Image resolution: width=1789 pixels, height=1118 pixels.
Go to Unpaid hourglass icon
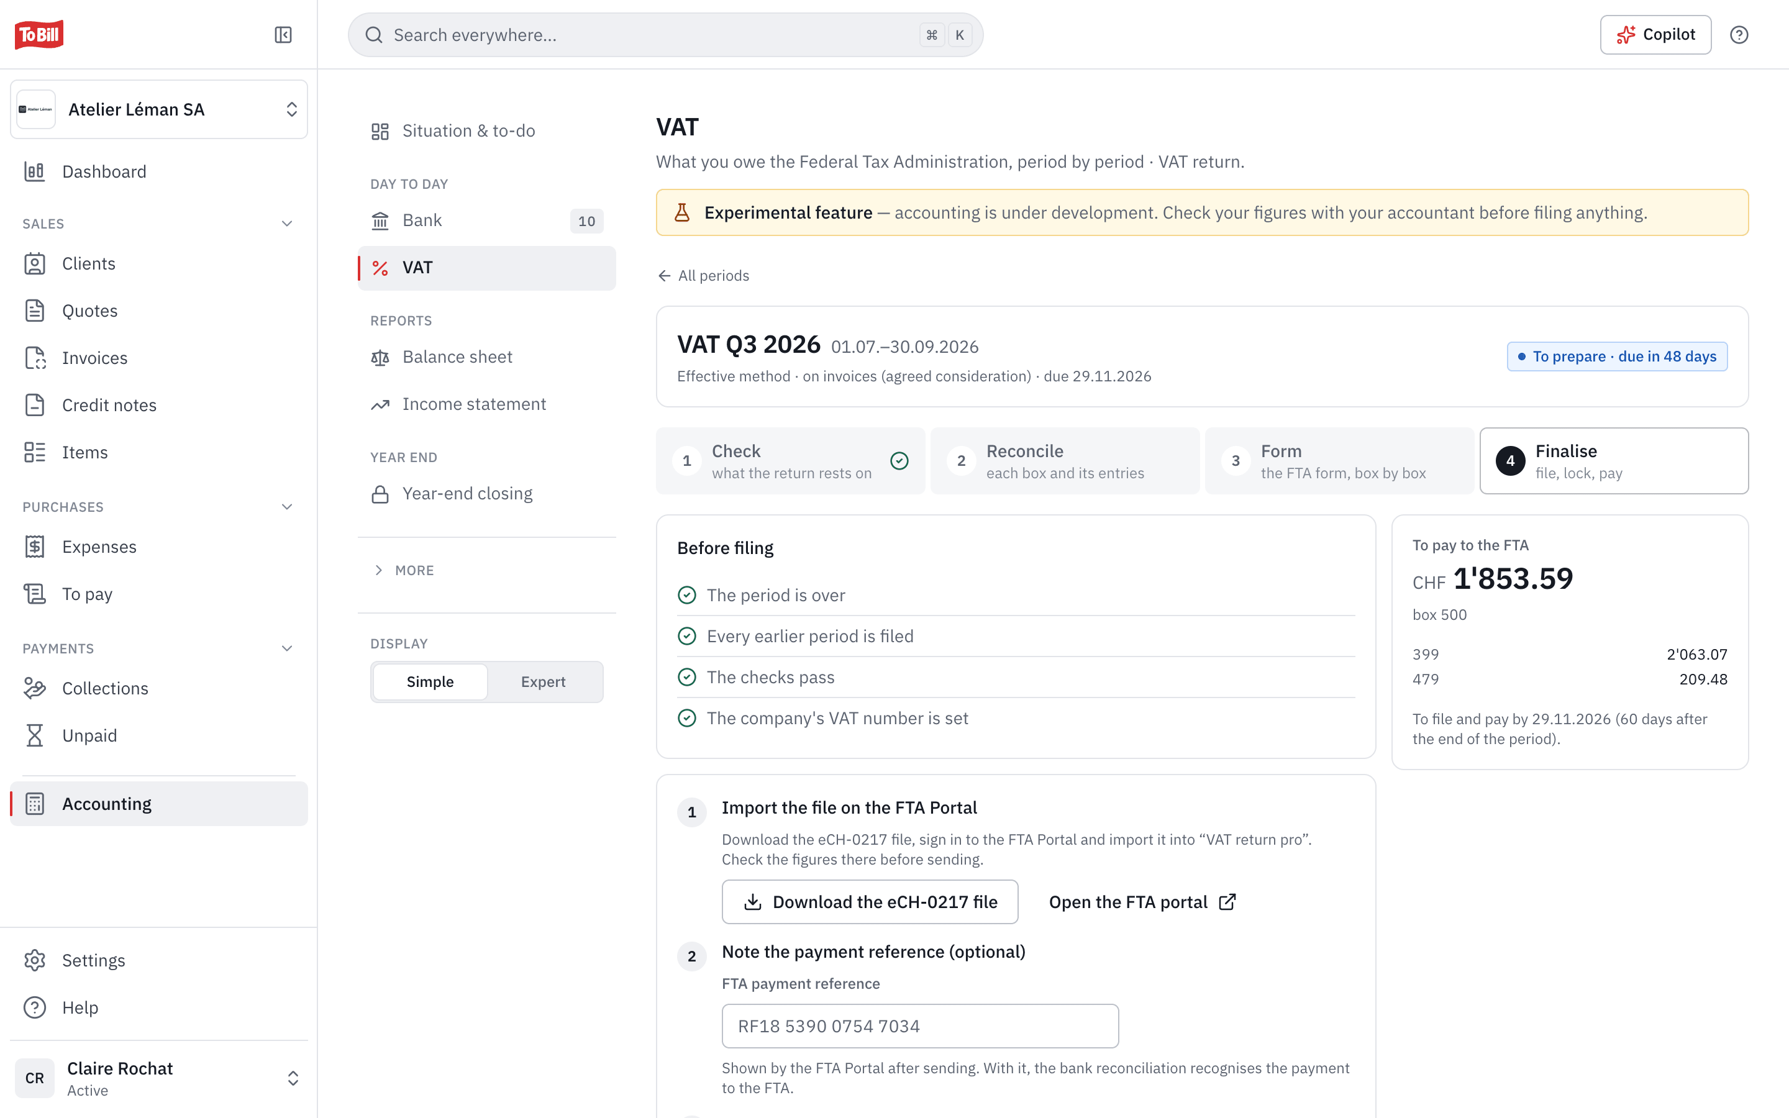tap(35, 736)
